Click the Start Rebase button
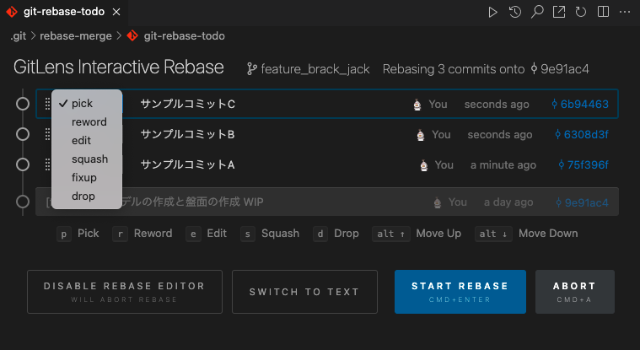 460,292
